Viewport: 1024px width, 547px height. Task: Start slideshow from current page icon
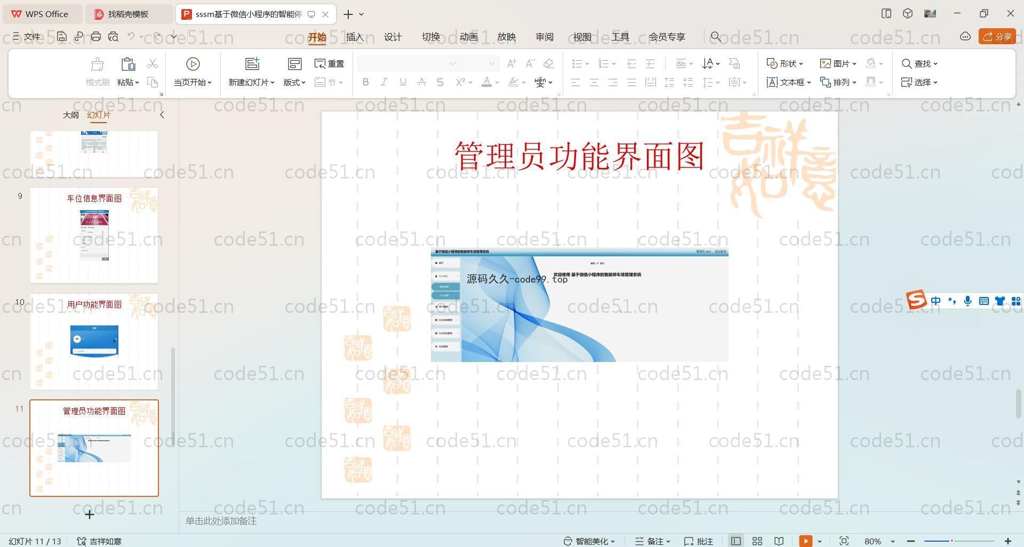(193, 65)
